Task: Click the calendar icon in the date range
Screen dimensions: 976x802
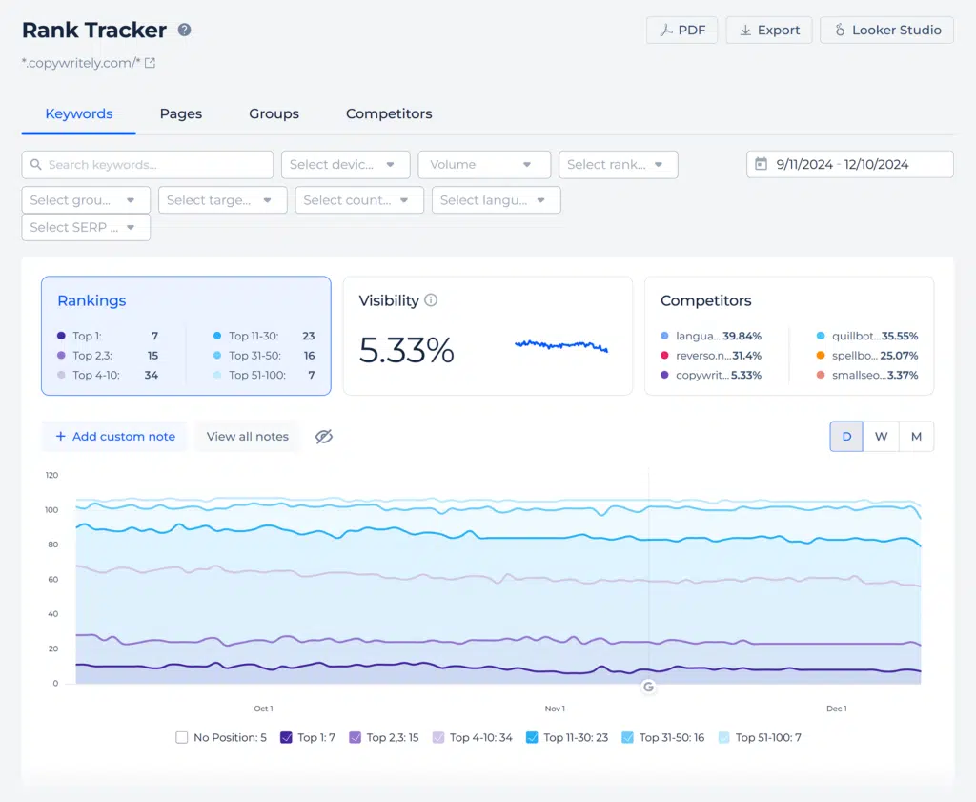Action: (761, 164)
